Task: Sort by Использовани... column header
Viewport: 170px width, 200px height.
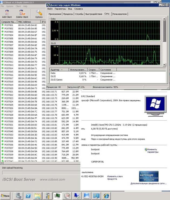Action: (78, 70)
